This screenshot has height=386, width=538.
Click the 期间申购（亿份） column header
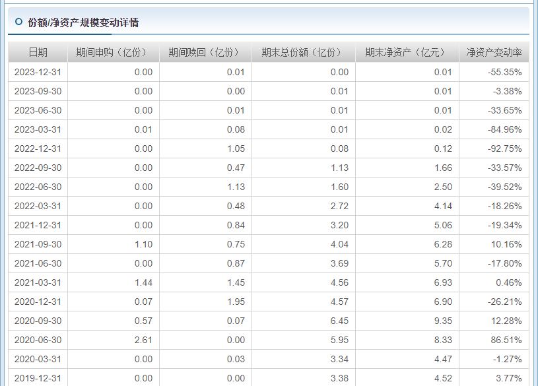(113, 53)
